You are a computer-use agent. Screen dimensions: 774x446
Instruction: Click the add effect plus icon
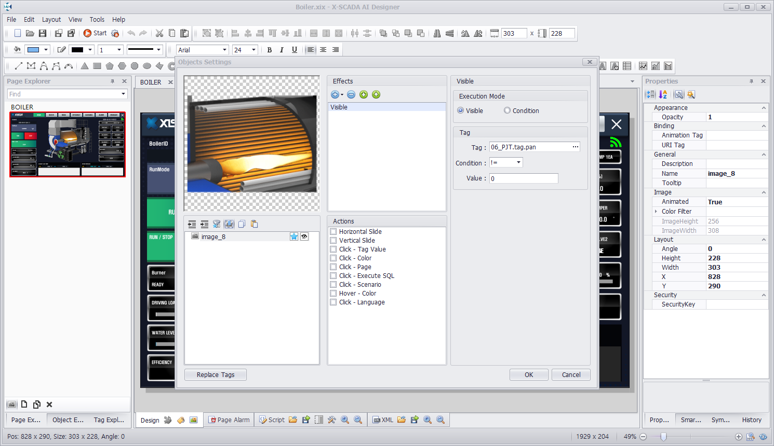335,94
